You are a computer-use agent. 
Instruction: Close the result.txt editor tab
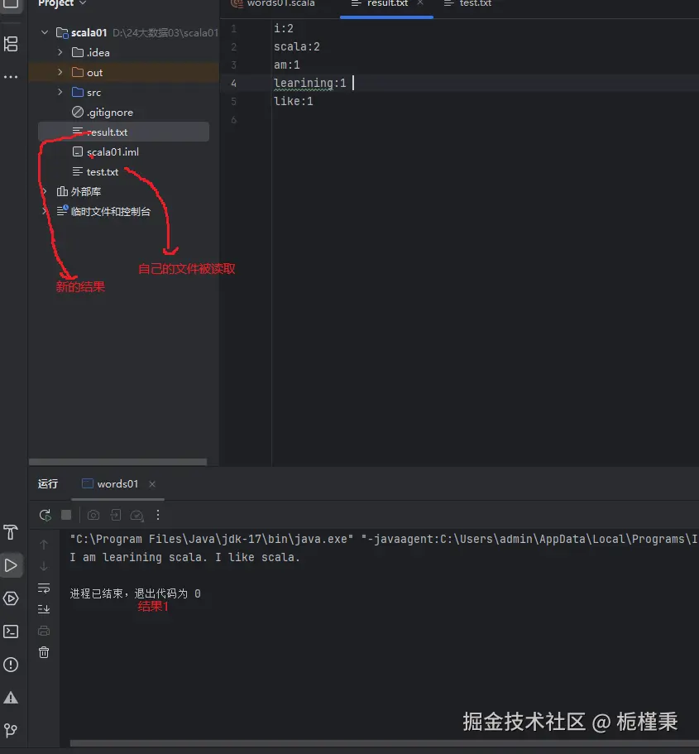point(420,2)
